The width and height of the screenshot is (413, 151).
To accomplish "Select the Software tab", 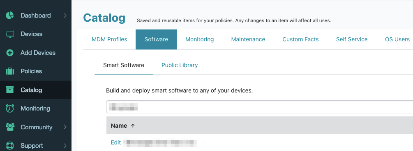I will (156, 39).
